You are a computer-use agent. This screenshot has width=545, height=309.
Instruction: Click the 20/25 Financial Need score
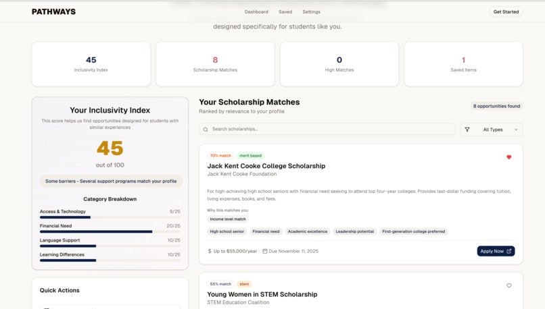point(174,226)
